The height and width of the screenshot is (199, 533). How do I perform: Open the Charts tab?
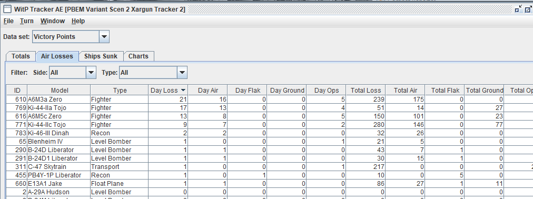pyautogui.click(x=139, y=56)
